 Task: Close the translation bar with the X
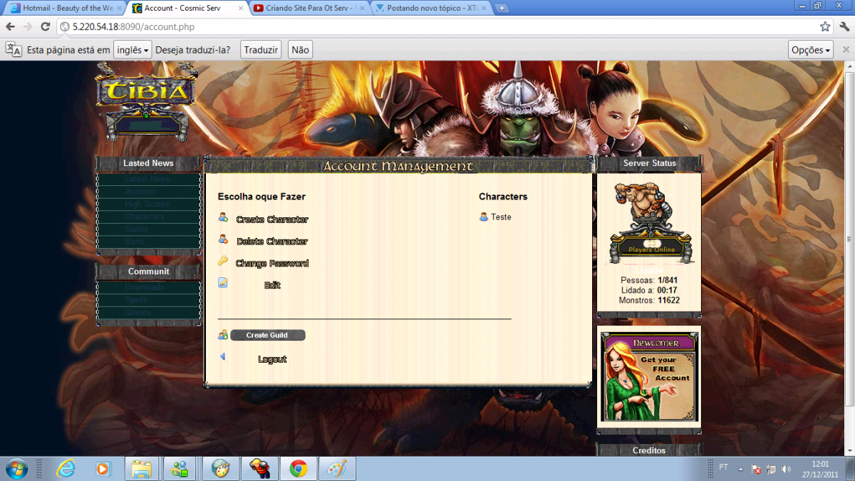(846, 50)
